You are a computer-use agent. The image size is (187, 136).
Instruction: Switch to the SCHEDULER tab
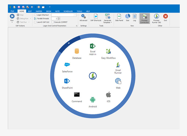(68, 11)
